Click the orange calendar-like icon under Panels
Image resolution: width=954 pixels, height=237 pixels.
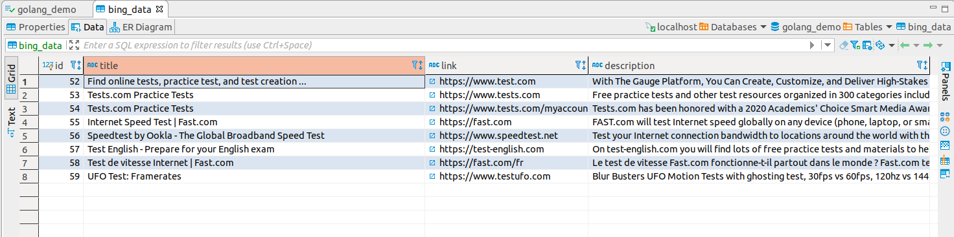[945, 160]
